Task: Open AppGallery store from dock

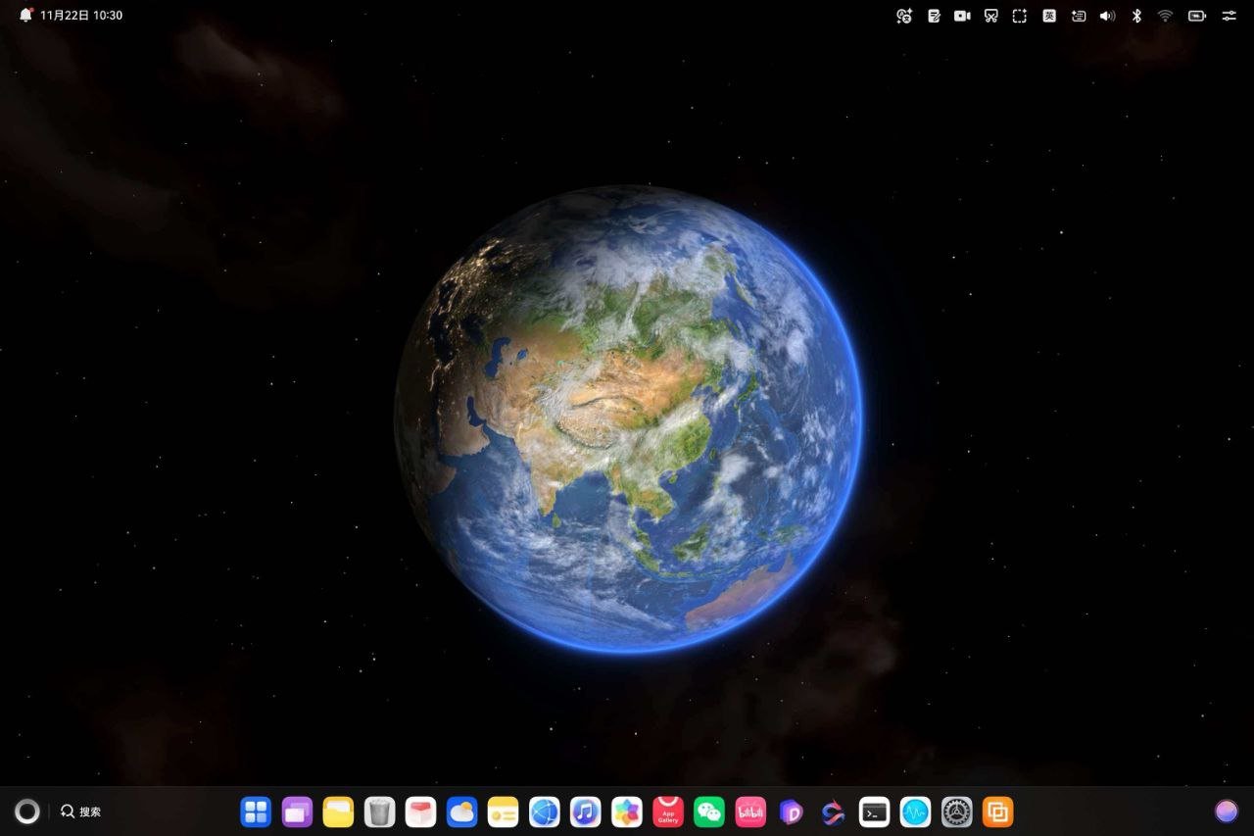Action: [x=668, y=811]
